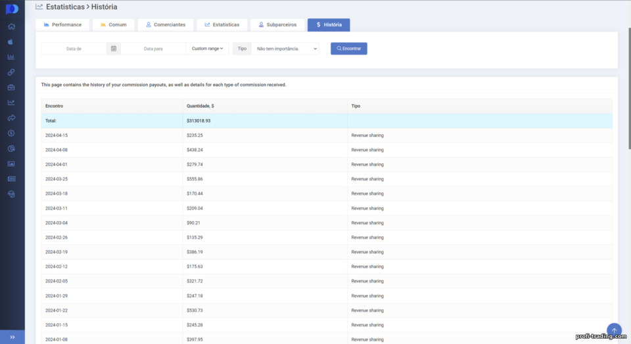Click the Total: row label
Screen dimensions: 631x344
pyautogui.click(x=51, y=121)
